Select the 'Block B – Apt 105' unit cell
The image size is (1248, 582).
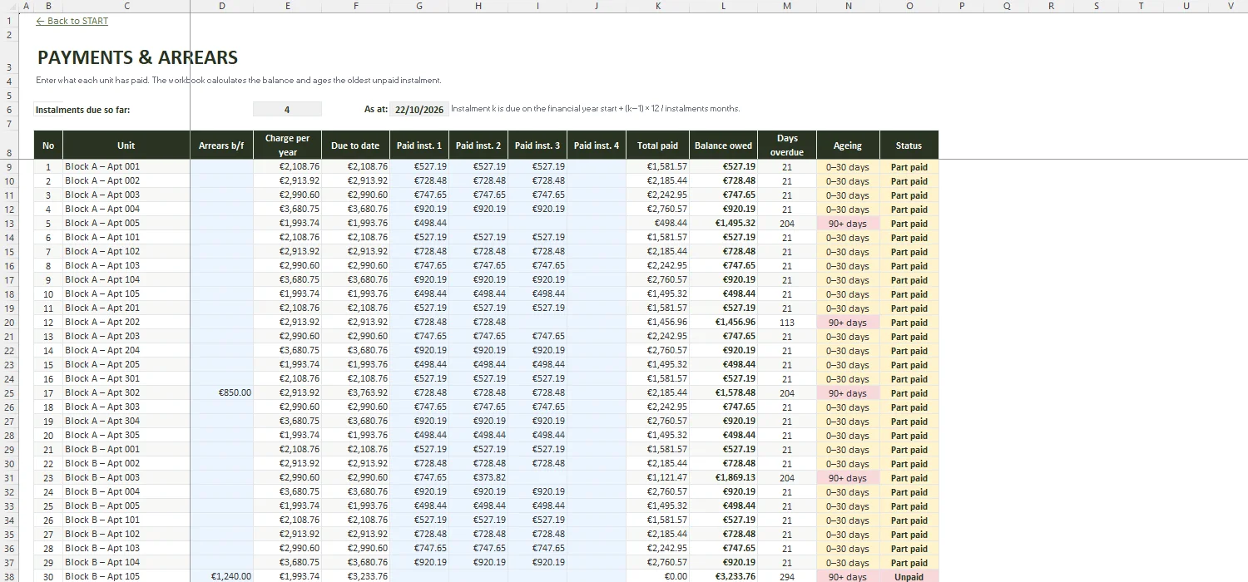tap(126, 577)
